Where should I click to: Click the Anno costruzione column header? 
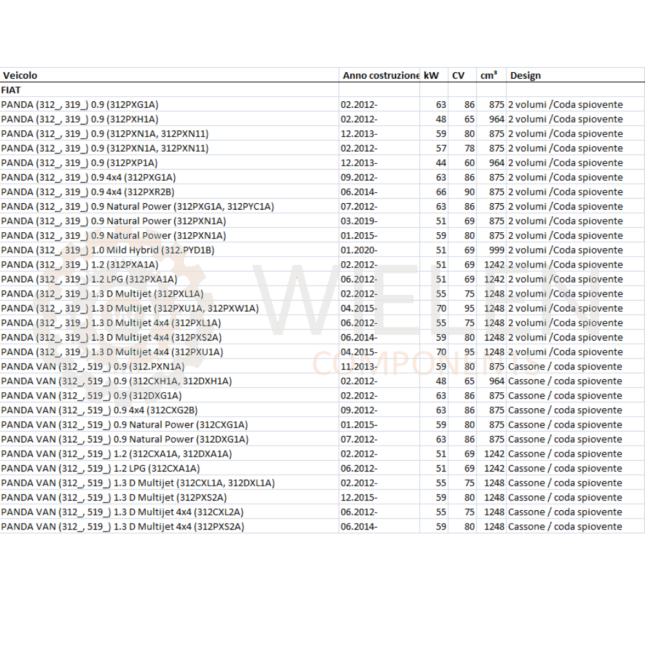[x=379, y=75]
